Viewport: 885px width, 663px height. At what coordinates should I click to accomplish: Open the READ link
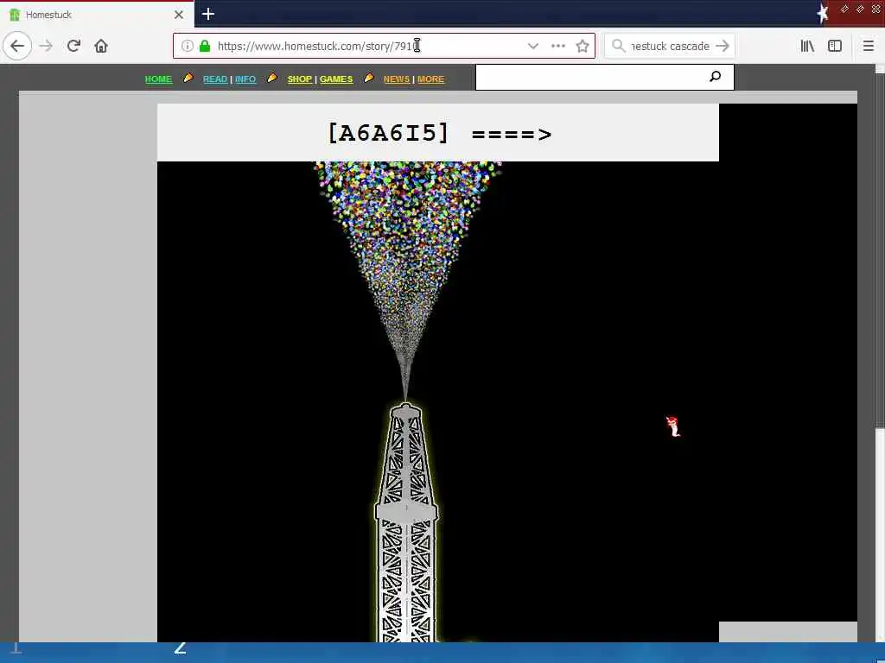(x=215, y=79)
